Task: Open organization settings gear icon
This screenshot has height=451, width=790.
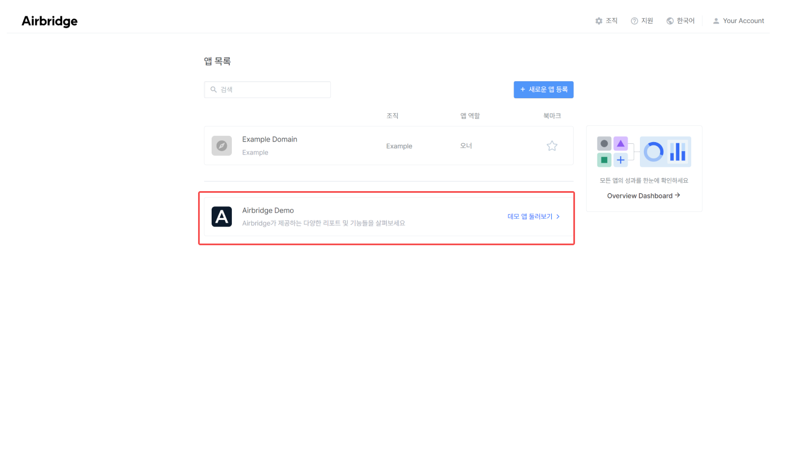Action: click(x=599, y=21)
